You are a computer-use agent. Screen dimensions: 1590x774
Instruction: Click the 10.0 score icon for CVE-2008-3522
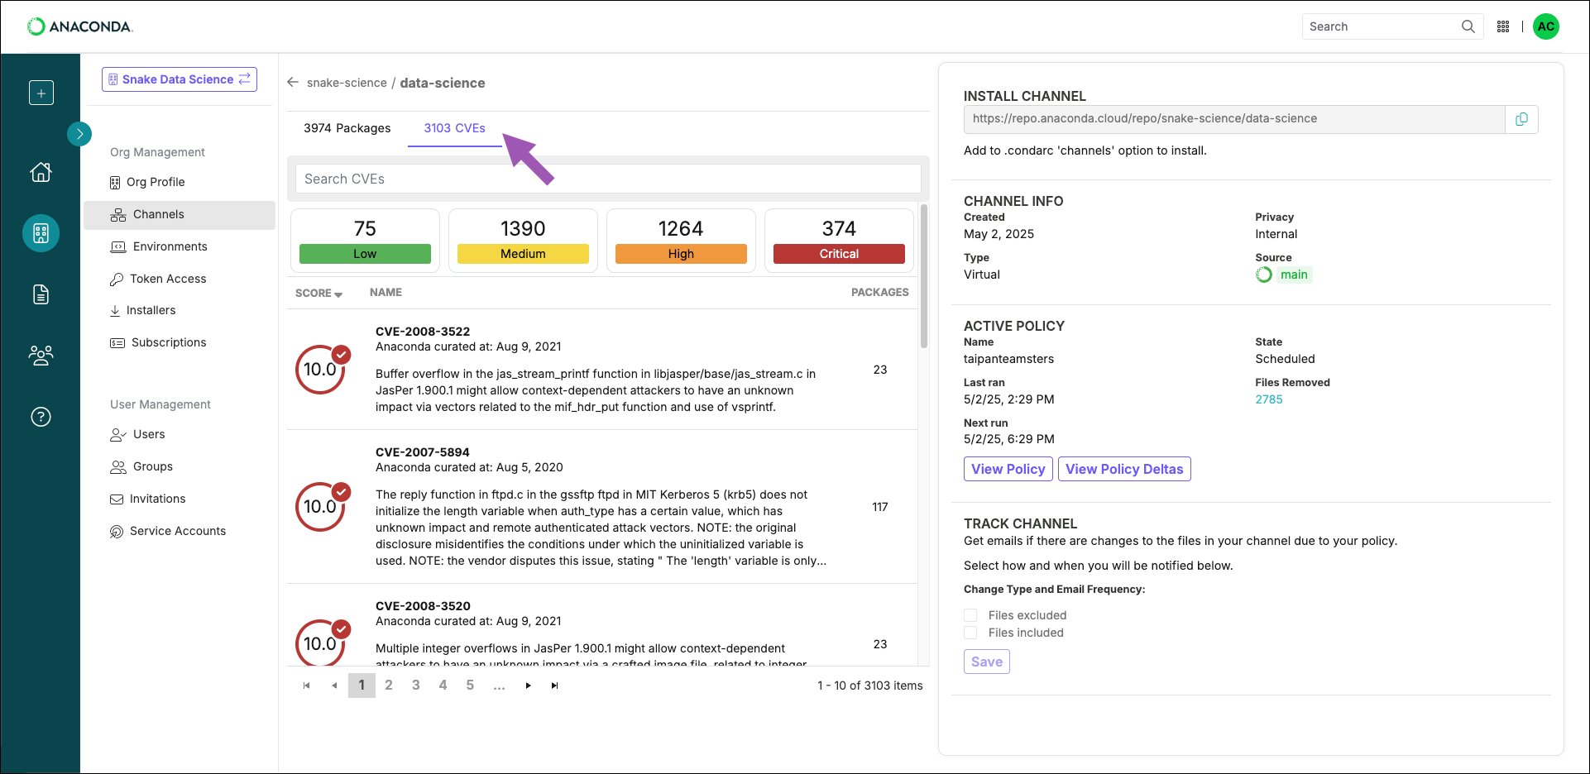pos(321,369)
